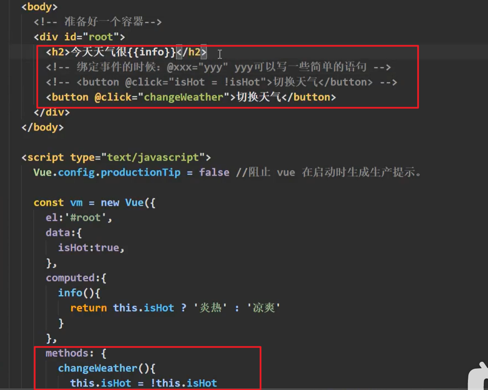
Task: Click the '炎热' string literal
Action: coord(210,308)
